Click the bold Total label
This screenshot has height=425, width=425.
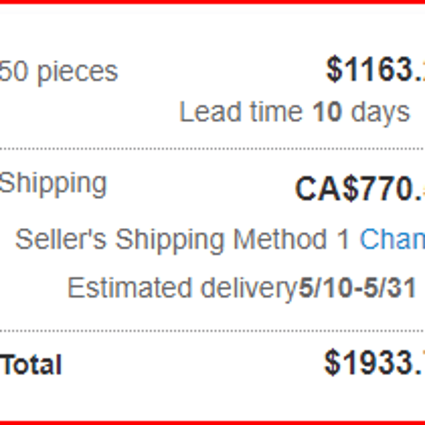tap(31, 365)
